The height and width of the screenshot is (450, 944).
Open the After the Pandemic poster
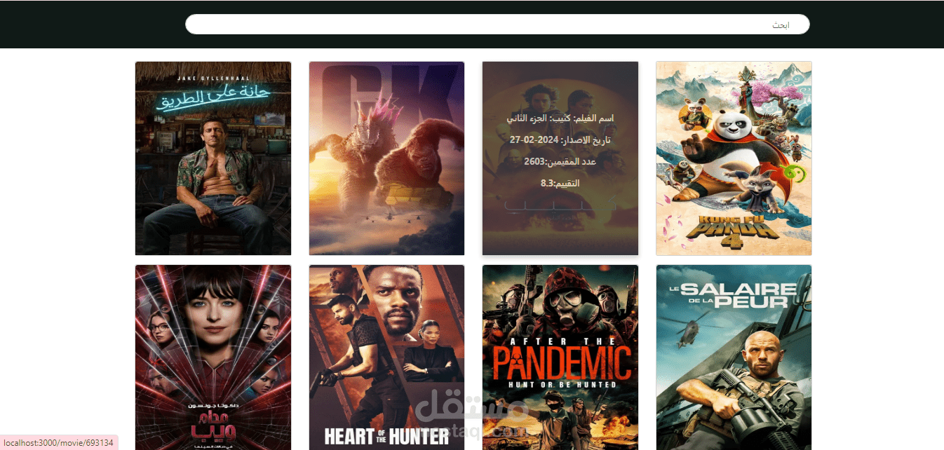560,357
